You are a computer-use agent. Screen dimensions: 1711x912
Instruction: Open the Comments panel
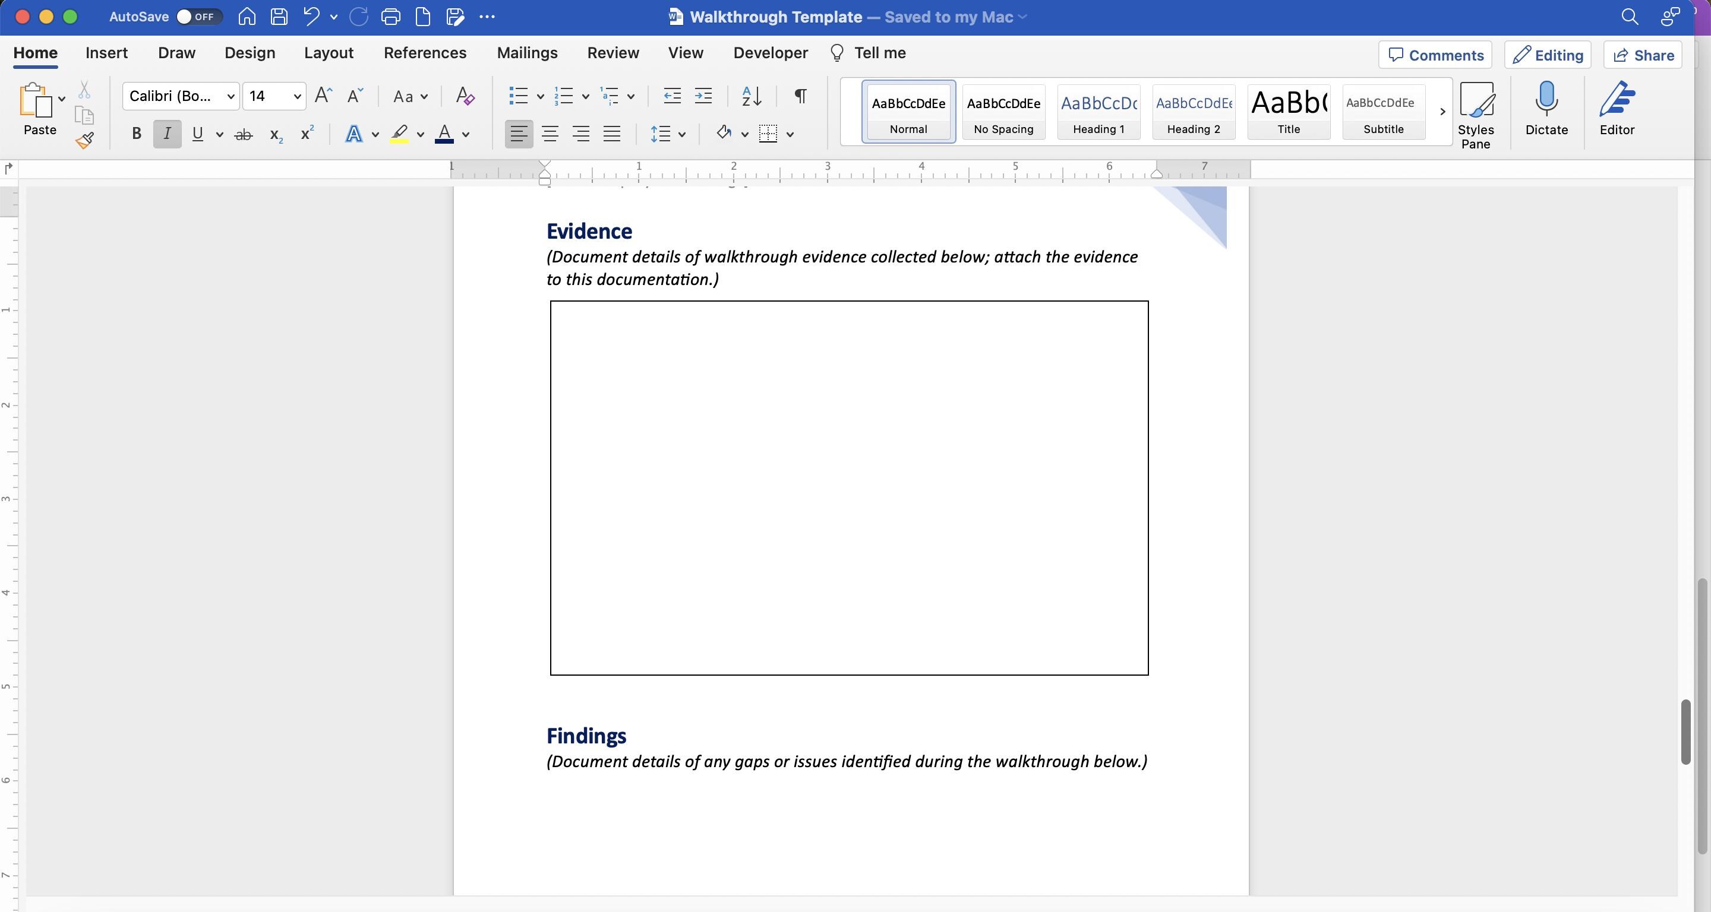(x=1434, y=55)
